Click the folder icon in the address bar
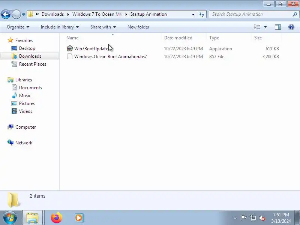 (30, 14)
